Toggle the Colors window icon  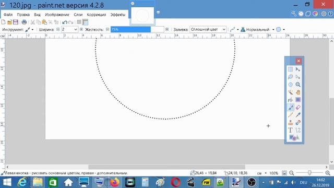click(315, 14)
